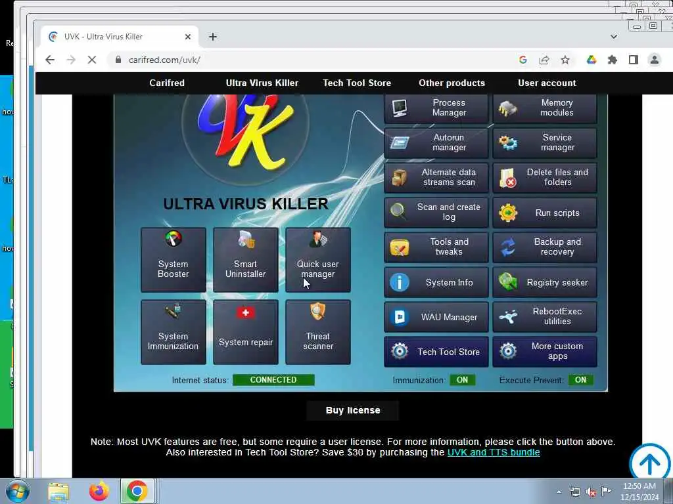Bookmark this page with the star icon
Screen dimensions: 673x504
[x=565, y=60]
